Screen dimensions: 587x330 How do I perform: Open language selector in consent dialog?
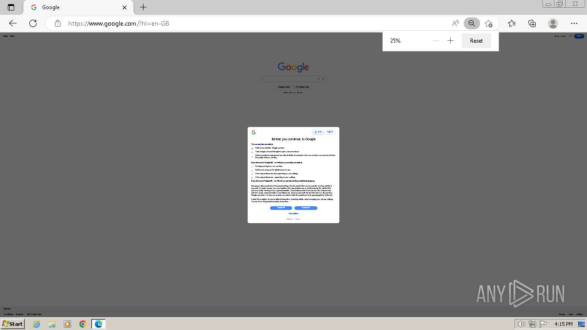click(318, 132)
